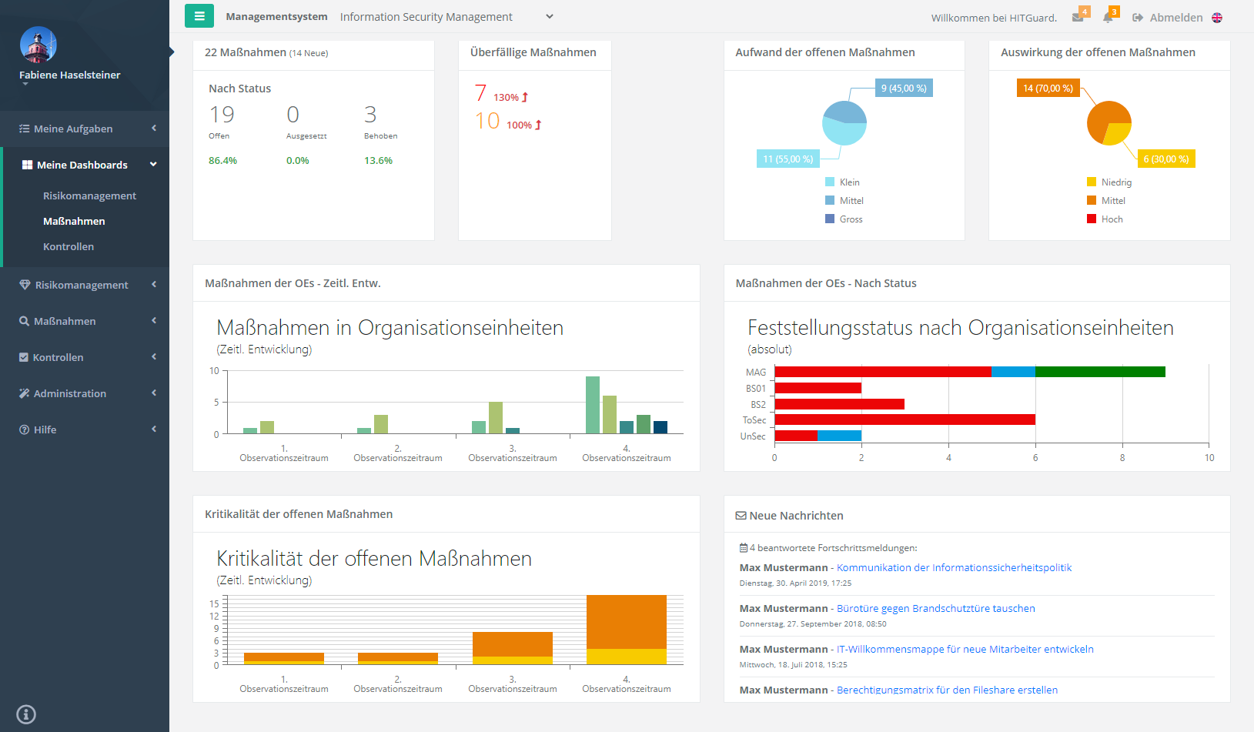The image size is (1254, 732).
Task: Select Risikomanagement under Meine Dashboards
Action: tap(89, 196)
